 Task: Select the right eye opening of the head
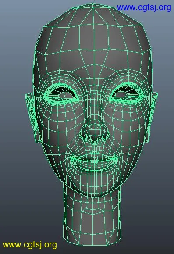click(x=125, y=93)
